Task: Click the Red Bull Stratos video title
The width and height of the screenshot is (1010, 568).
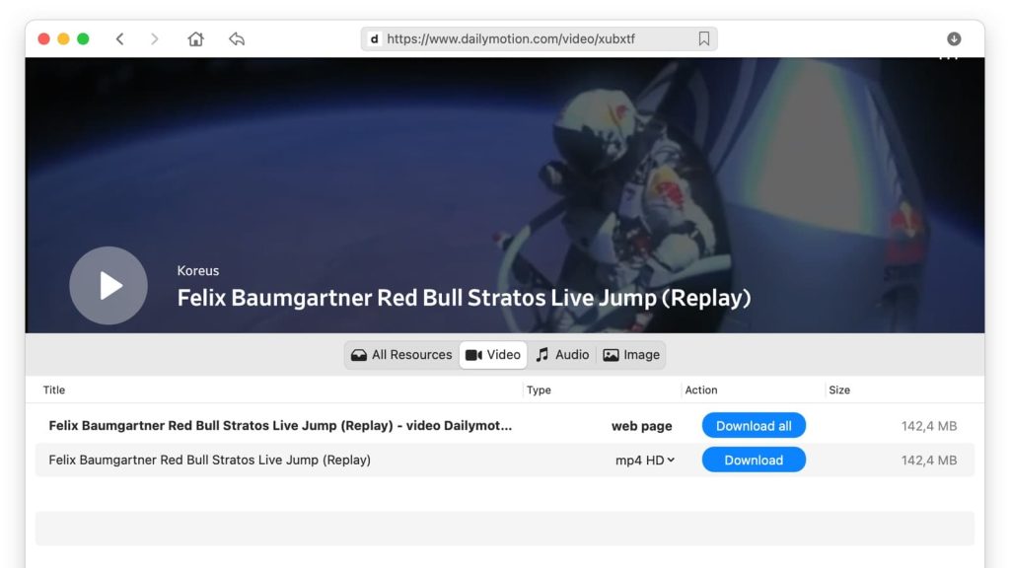Action: (464, 298)
